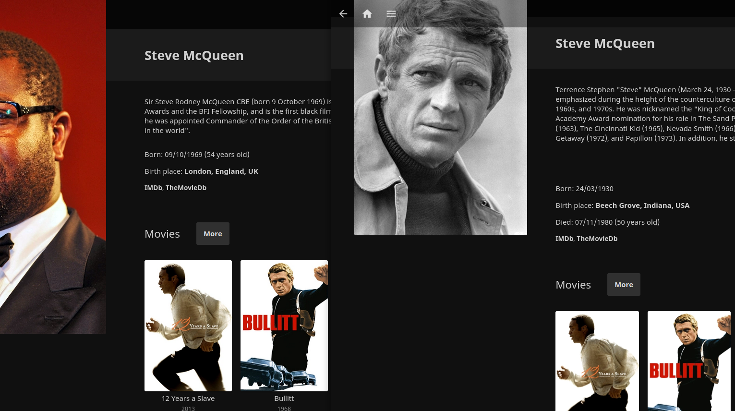Click More button near London-born McQueen's Movies
This screenshot has height=411, width=735.
point(213,234)
